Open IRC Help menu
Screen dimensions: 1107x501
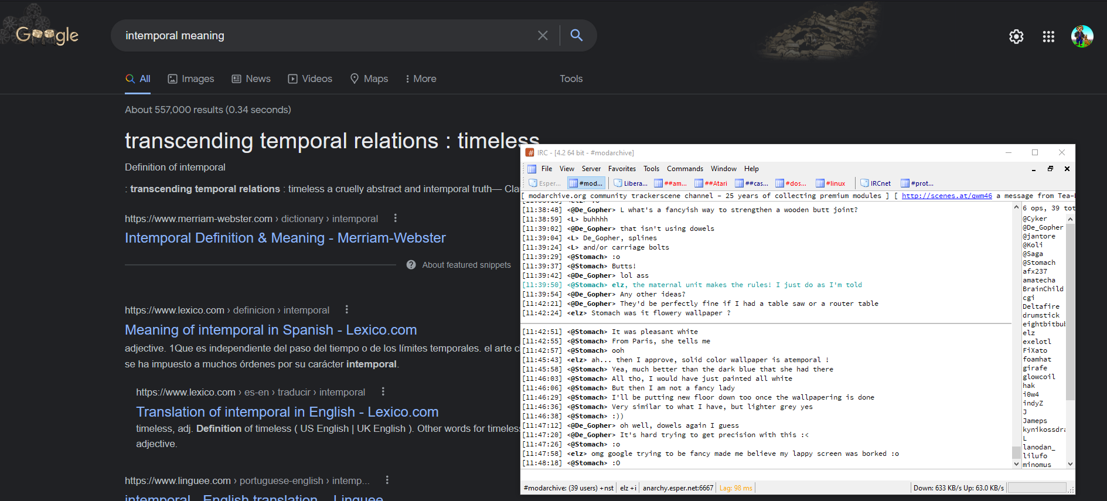coord(751,169)
